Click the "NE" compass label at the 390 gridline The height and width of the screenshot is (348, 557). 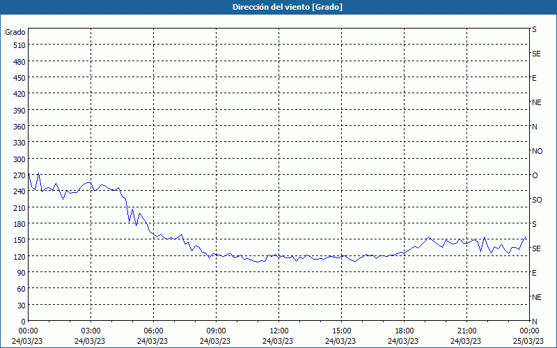point(537,102)
